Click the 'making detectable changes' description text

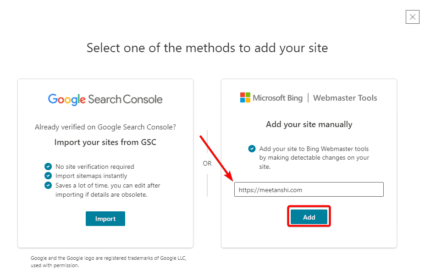[314, 158]
